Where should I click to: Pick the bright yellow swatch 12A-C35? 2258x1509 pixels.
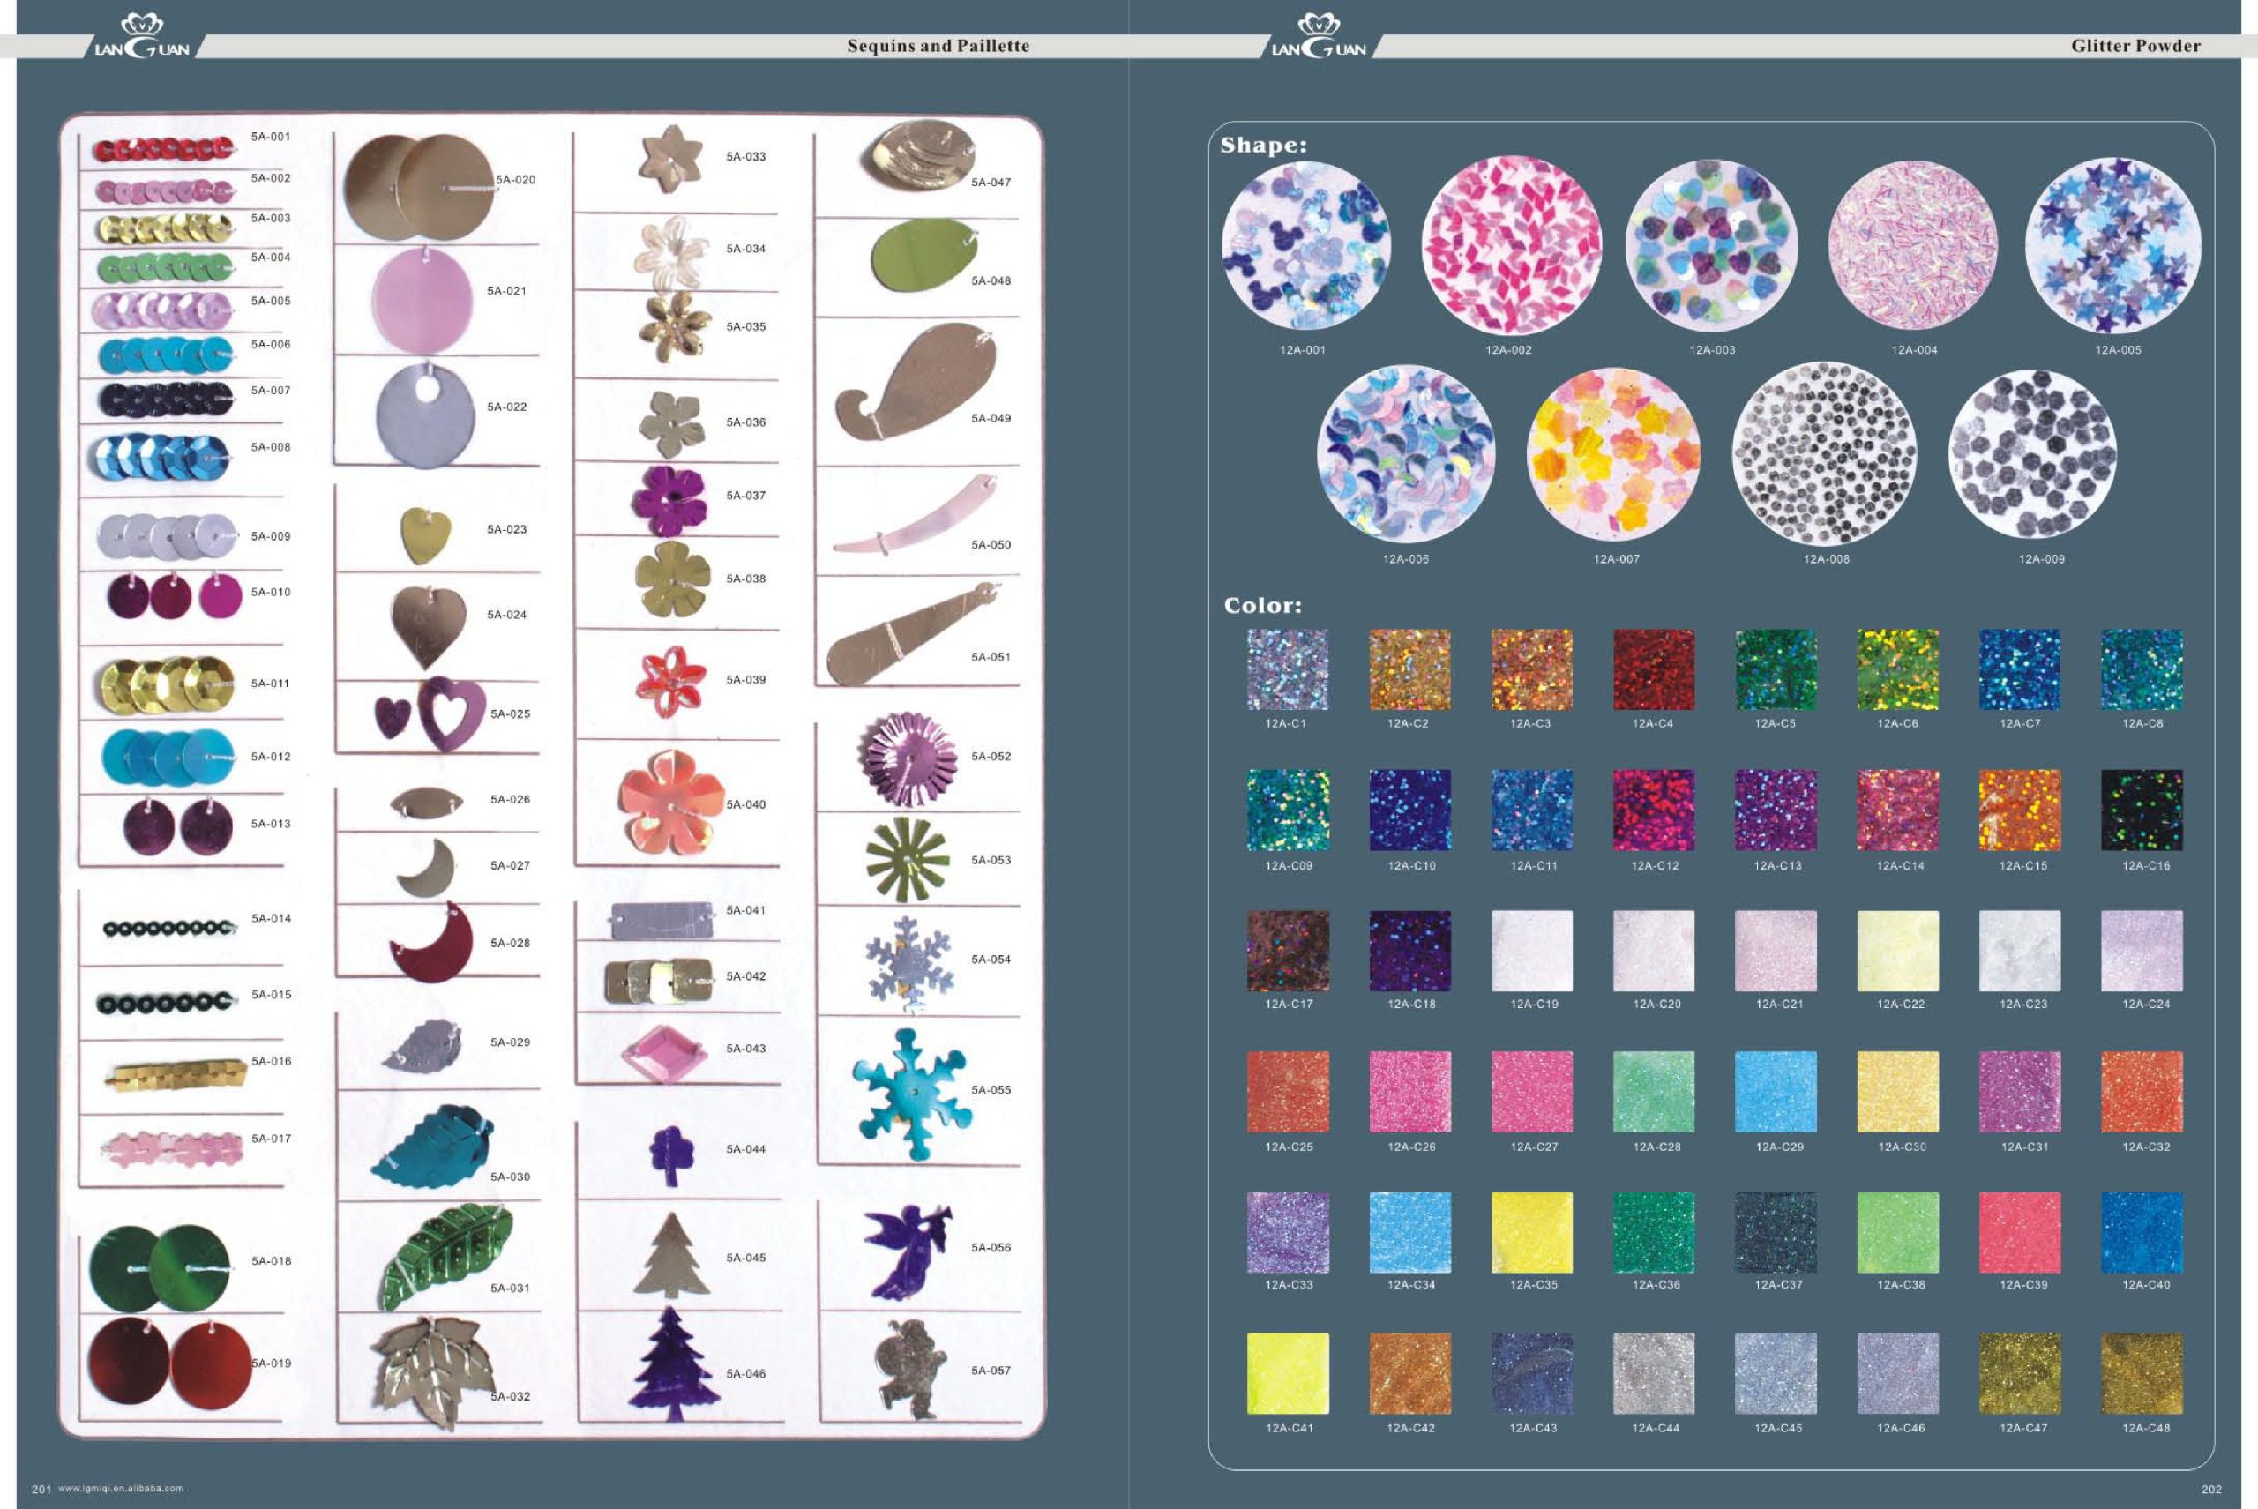point(1531,1233)
